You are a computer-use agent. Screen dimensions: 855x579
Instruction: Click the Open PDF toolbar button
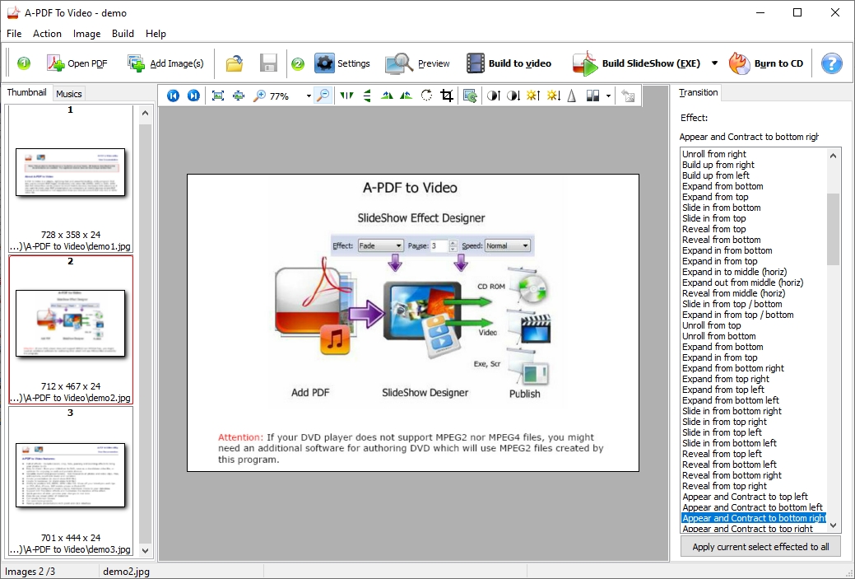point(77,63)
